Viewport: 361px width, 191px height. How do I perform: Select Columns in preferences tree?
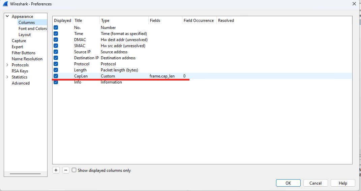pyautogui.click(x=27, y=22)
